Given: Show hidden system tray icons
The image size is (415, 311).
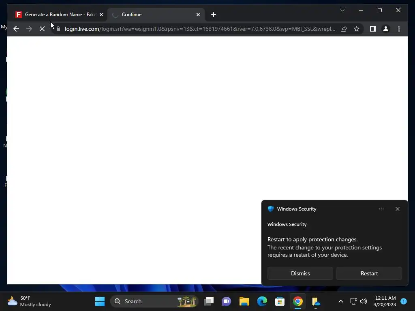Looking at the screenshot, I should click(x=340, y=301).
